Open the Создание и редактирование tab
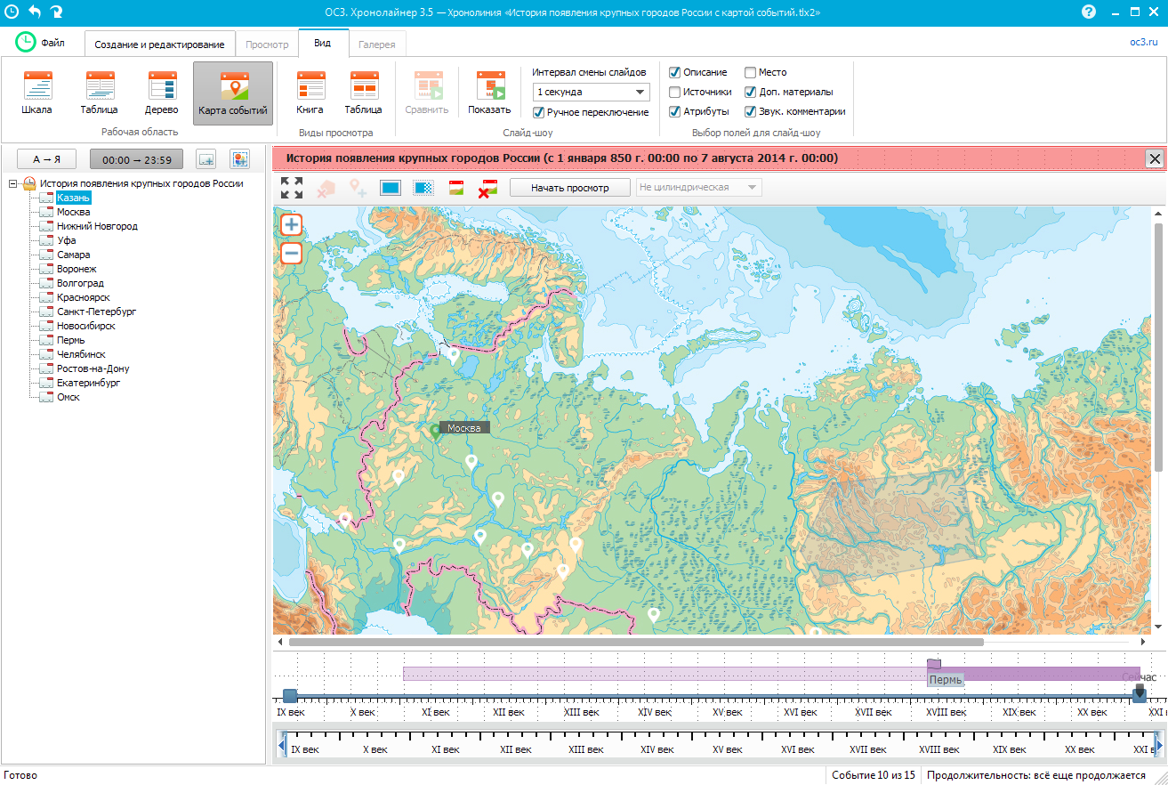 coord(158,43)
